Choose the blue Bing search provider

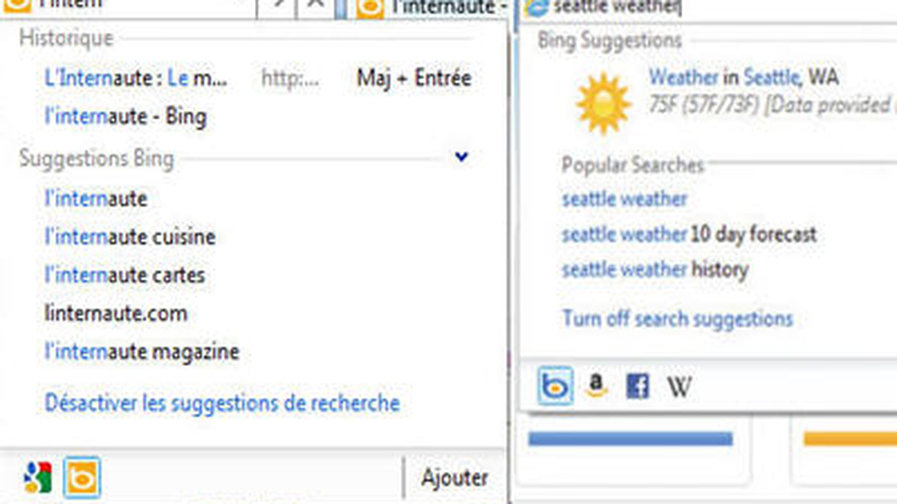click(x=555, y=386)
